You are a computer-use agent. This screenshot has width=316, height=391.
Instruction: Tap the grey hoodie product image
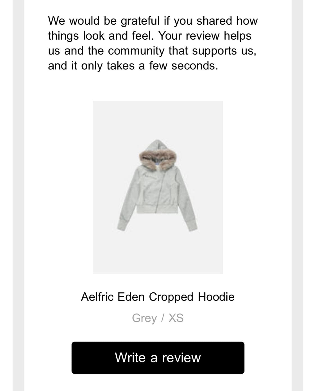pos(158,187)
